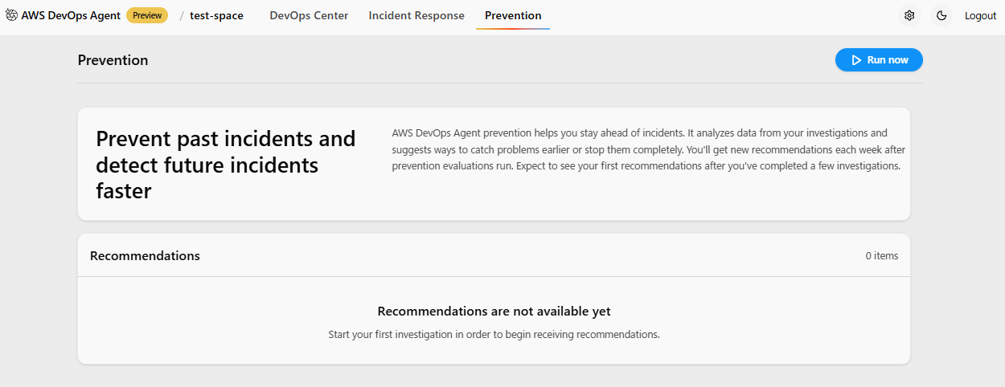This screenshot has height=387, width=1005.
Task: Open the test-space breadcrumb
Action: (216, 15)
